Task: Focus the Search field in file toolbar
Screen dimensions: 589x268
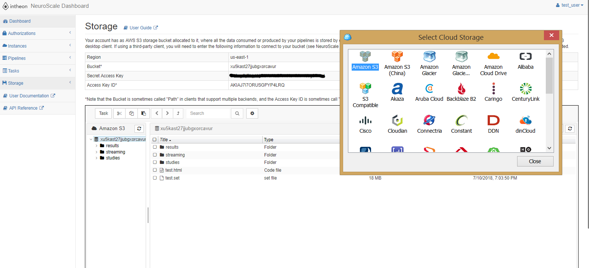Action: (x=208, y=113)
